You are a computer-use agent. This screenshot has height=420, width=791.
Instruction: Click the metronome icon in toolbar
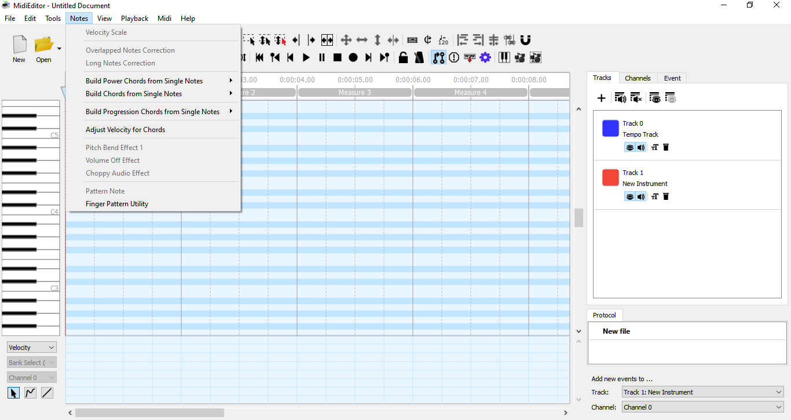click(x=419, y=57)
